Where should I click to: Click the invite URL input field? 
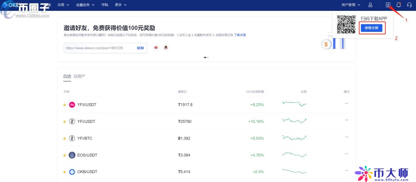click(99, 48)
